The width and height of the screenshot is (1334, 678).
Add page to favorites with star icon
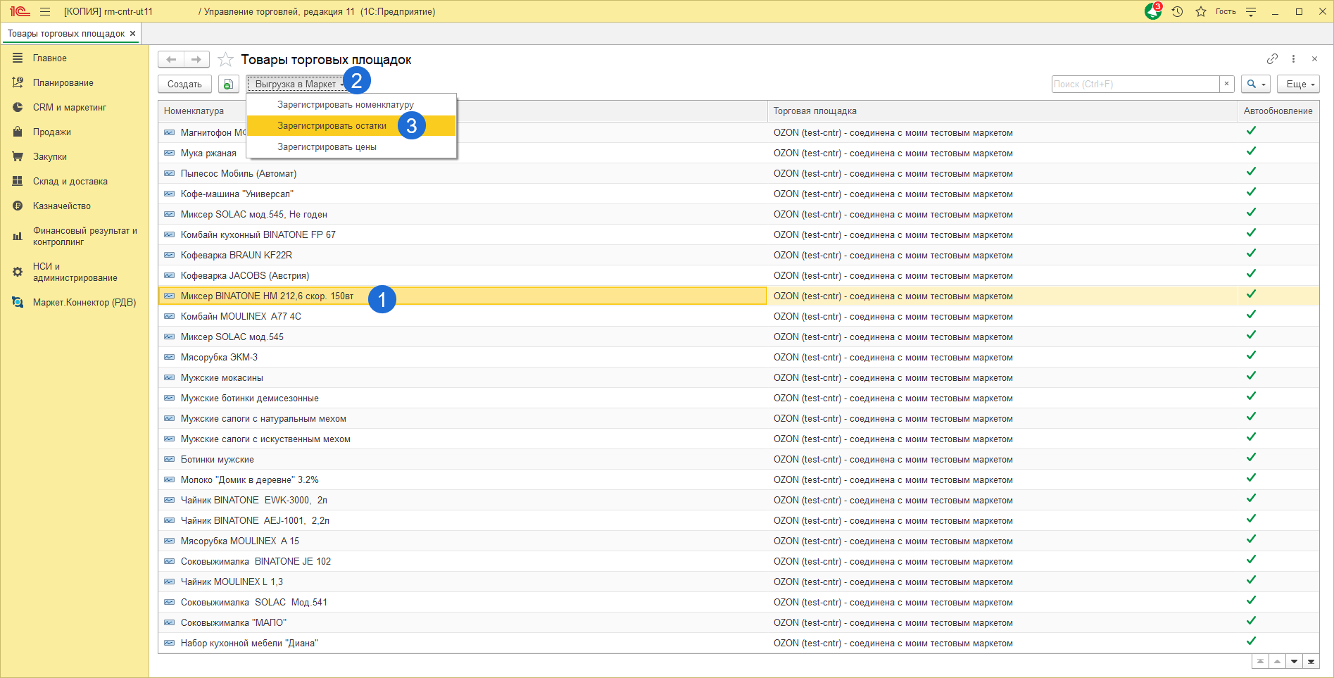coord(225,60)
